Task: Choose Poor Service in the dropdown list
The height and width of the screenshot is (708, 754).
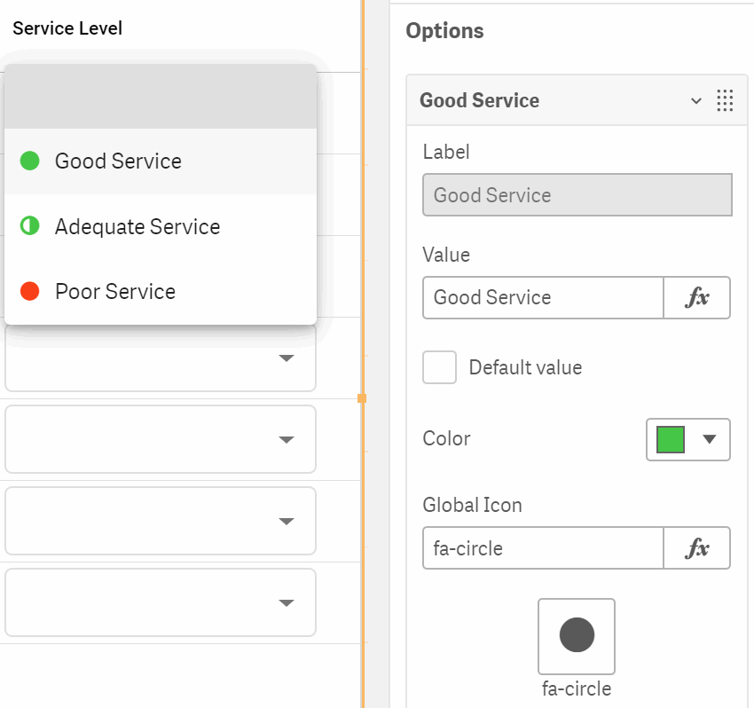Action: point(161,292)
